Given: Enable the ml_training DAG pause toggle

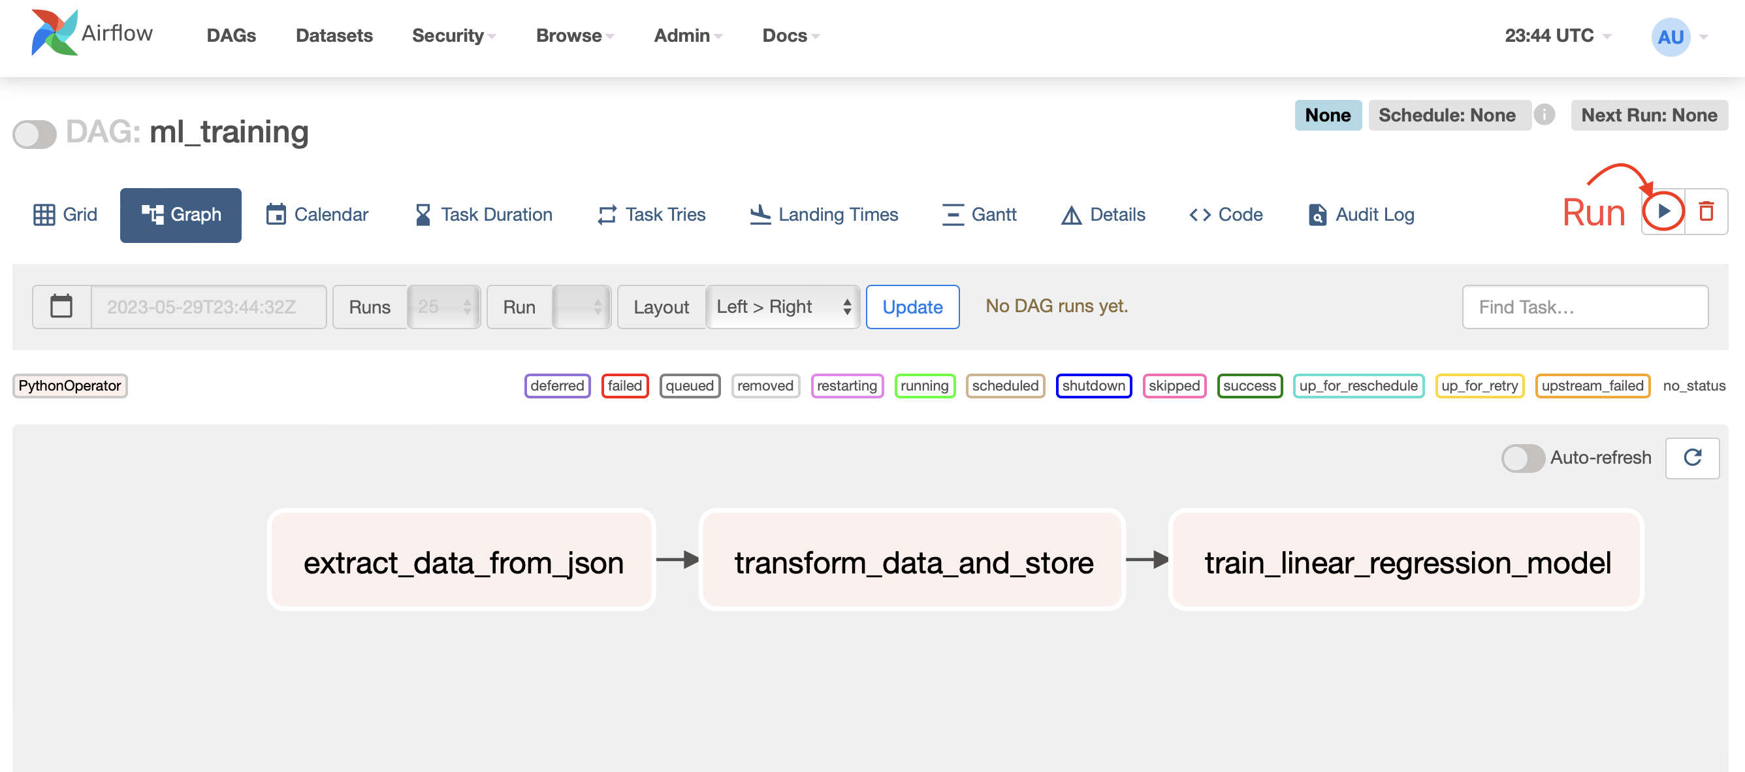Looking at the screenshot, I should coord(35,134).
